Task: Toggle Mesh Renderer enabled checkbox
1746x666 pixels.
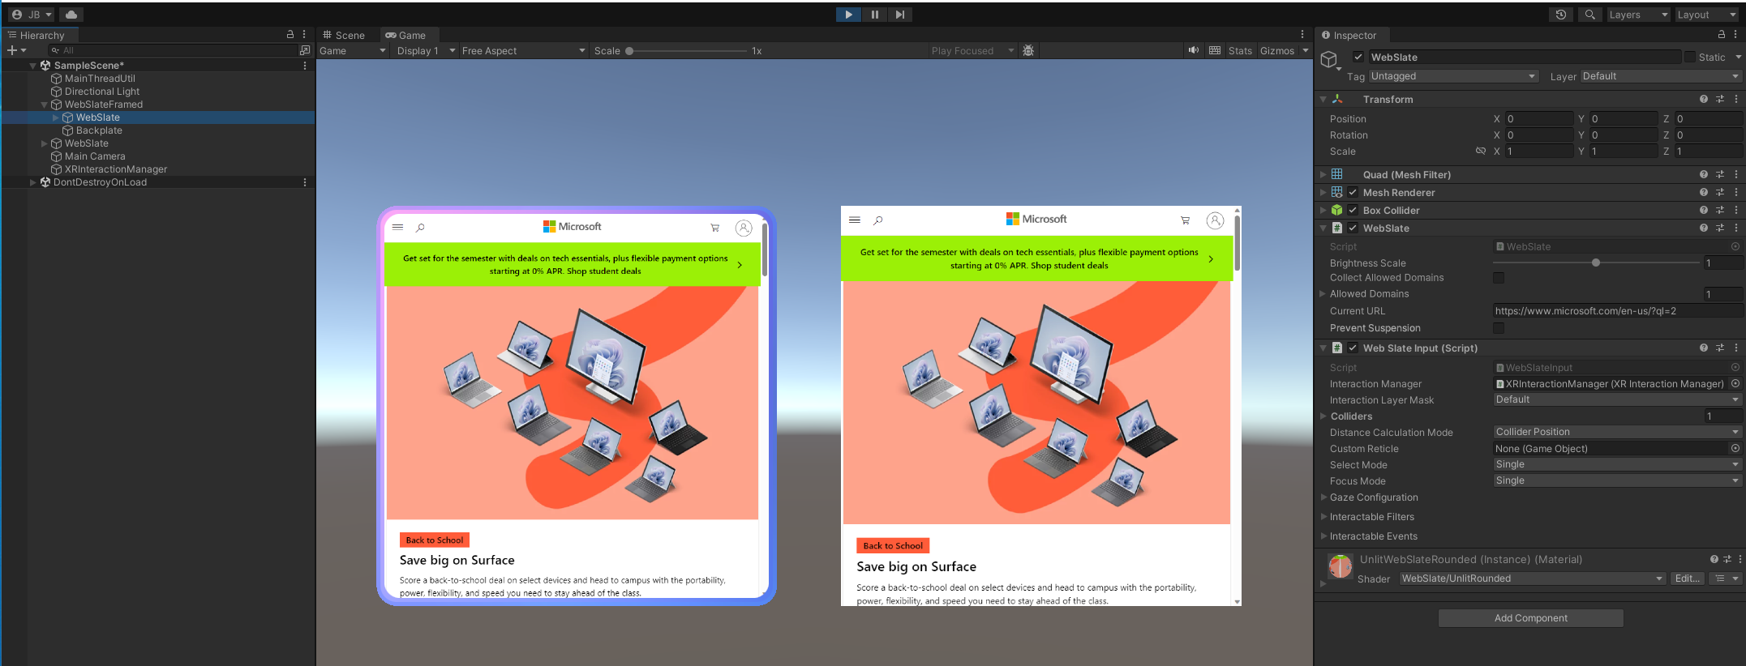Action: coord(1353,192)
